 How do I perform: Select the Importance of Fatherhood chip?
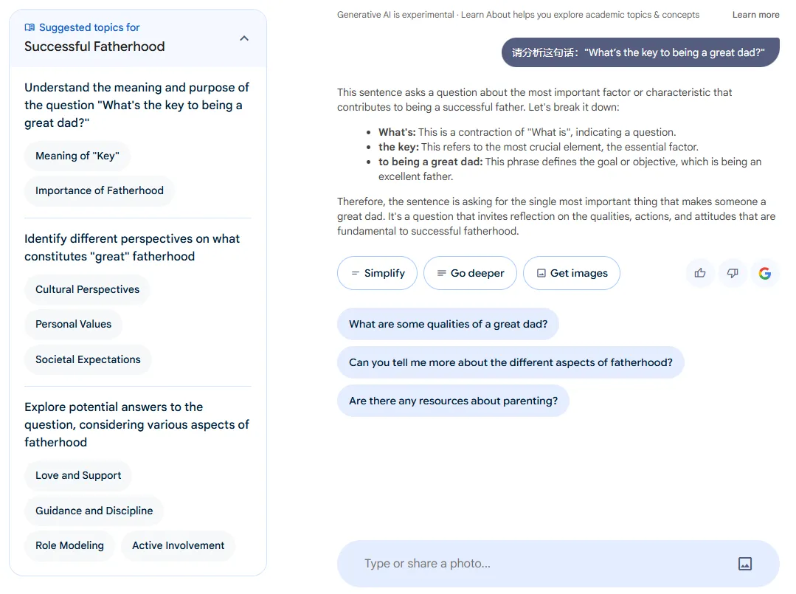coord(100,190)
